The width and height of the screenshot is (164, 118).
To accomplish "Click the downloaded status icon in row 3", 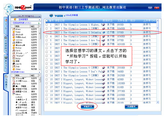I will (x=104, y=32).
